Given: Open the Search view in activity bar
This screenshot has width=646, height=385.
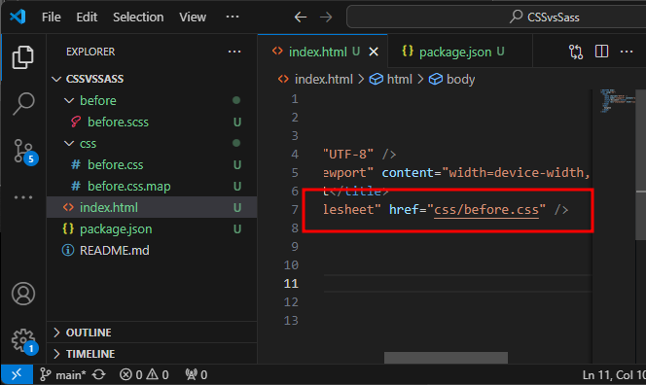Looking at the screenshot, I should (x=23, y=103).
